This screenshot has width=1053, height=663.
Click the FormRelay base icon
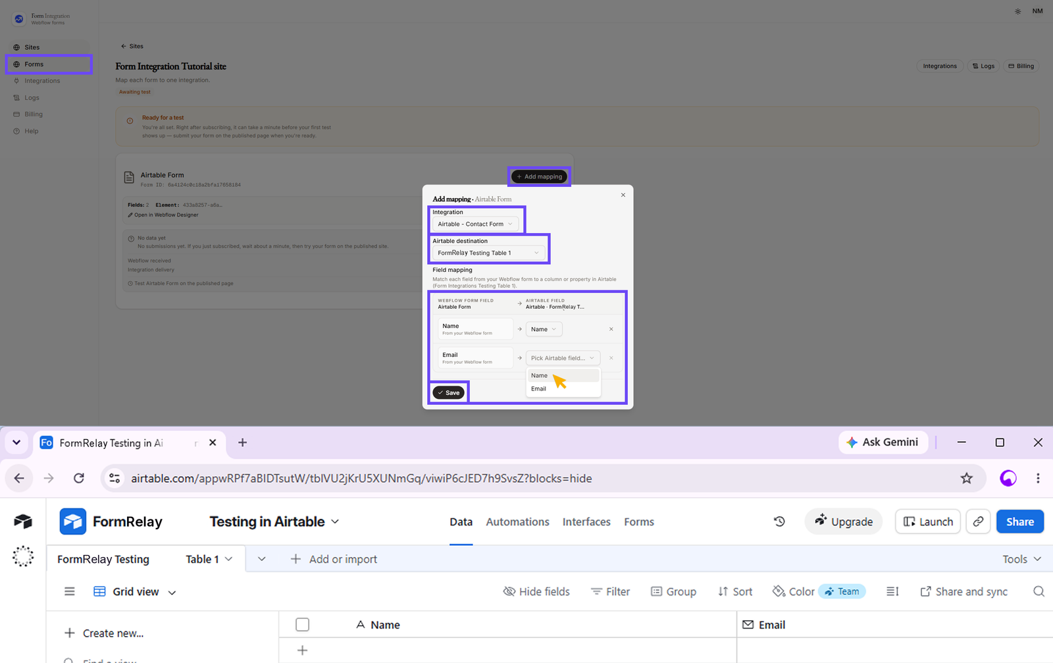(x=73, y=521)
